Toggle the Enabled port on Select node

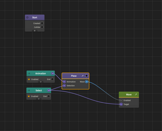click(29, 96)
